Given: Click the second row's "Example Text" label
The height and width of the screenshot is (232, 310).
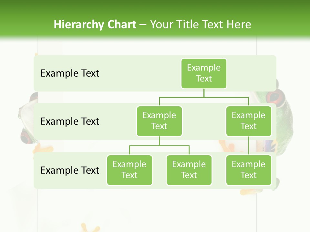Looking at the screenshot, I should point(70,121).
